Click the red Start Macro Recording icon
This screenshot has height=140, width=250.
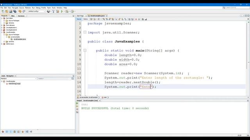pos(136,19)
